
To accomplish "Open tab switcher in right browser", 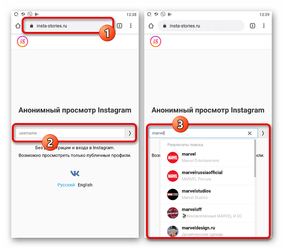I will [x=252, y=26].
